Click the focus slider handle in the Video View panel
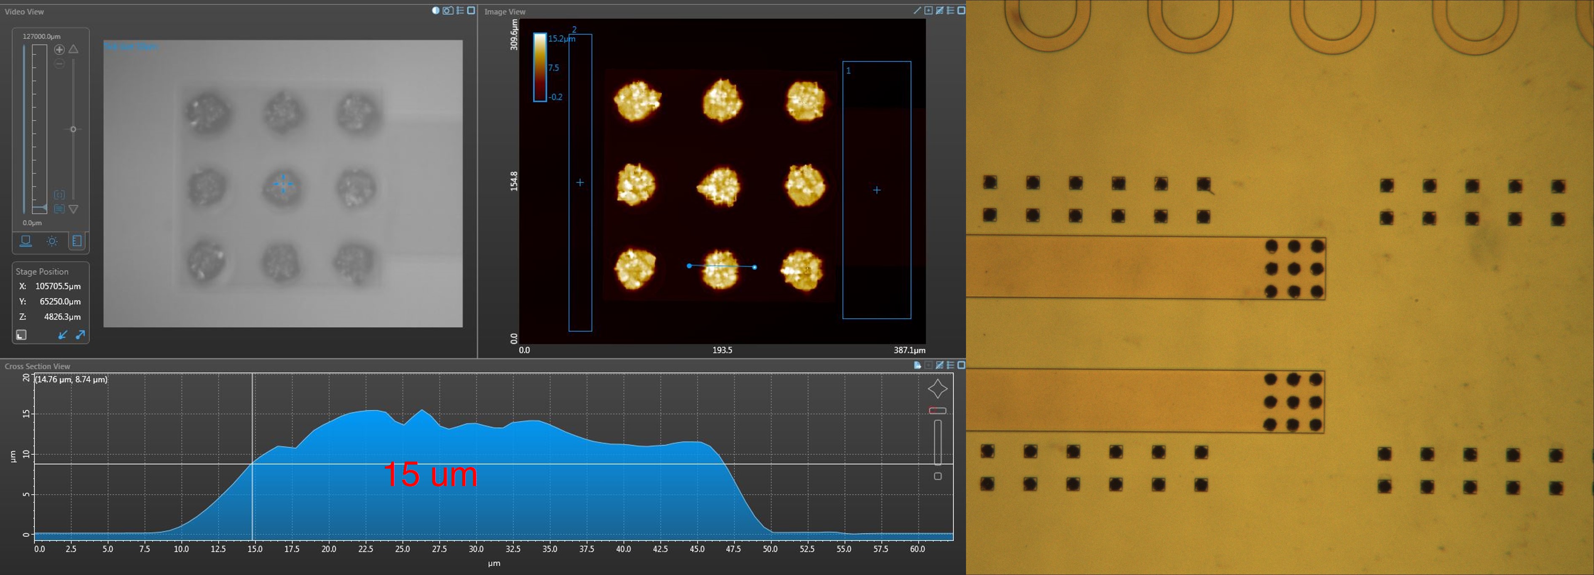This screenshot has height=575, width=1594. 73,129
